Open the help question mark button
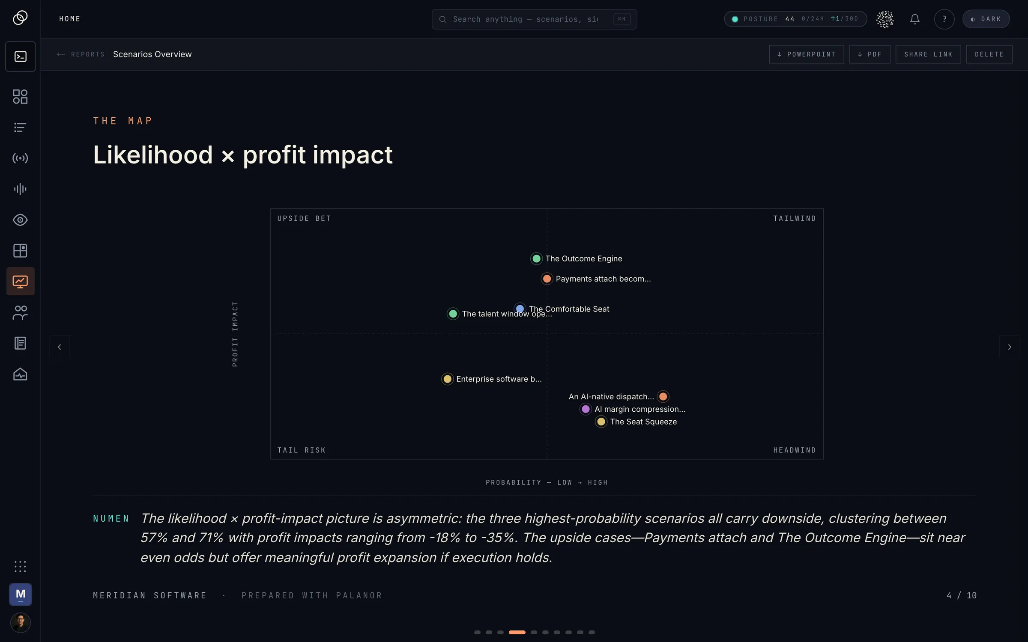The height and width of the screenshot is (642, 1028). tap(944, 19)
